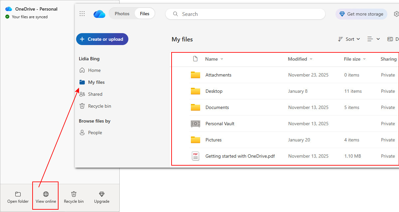Click the "11 items" size for Desktop
The width and height of the screenshot is (399, 212).
tap(353, 91)
